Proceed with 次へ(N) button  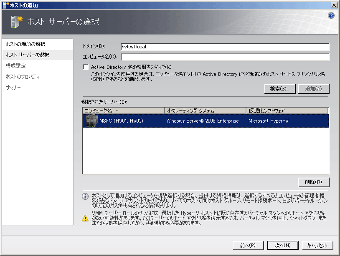pos(283,246)
